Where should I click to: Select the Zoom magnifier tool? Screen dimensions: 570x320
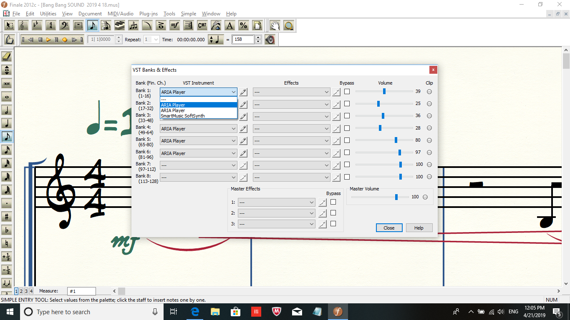[288, 25]
